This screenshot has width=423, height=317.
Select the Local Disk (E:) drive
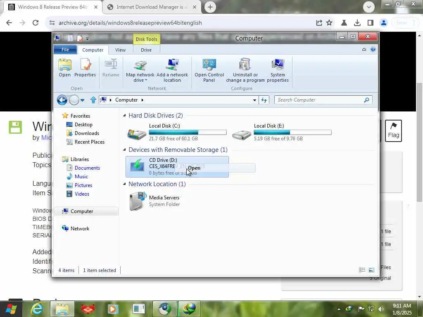[x=281, y=132]
